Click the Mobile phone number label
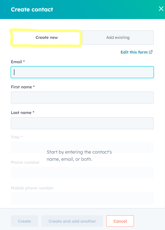 32,188
